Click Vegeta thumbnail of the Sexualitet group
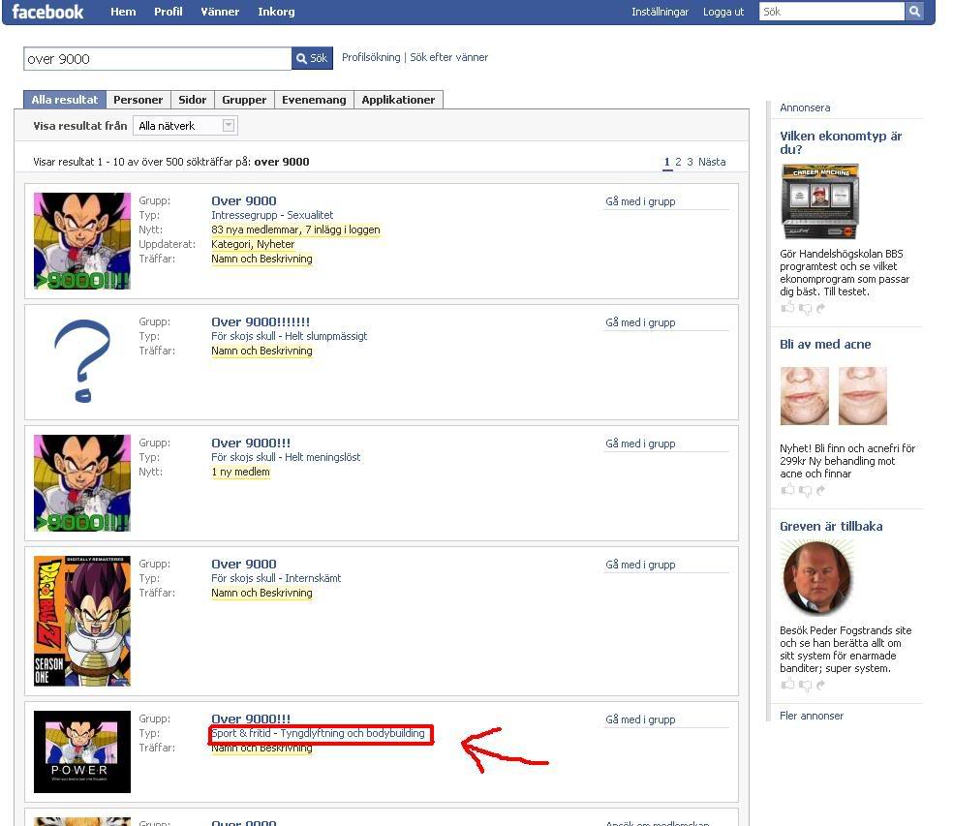Screen dimensions: 953x826 point(82,241)
